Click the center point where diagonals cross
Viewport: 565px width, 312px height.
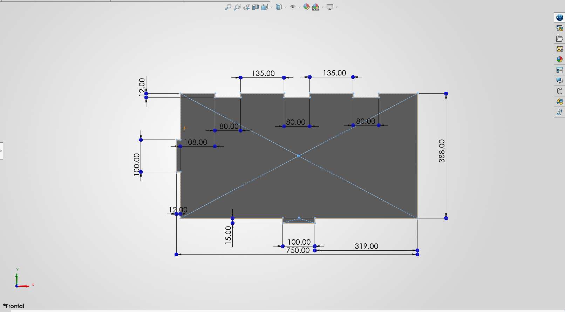[299, 156]
